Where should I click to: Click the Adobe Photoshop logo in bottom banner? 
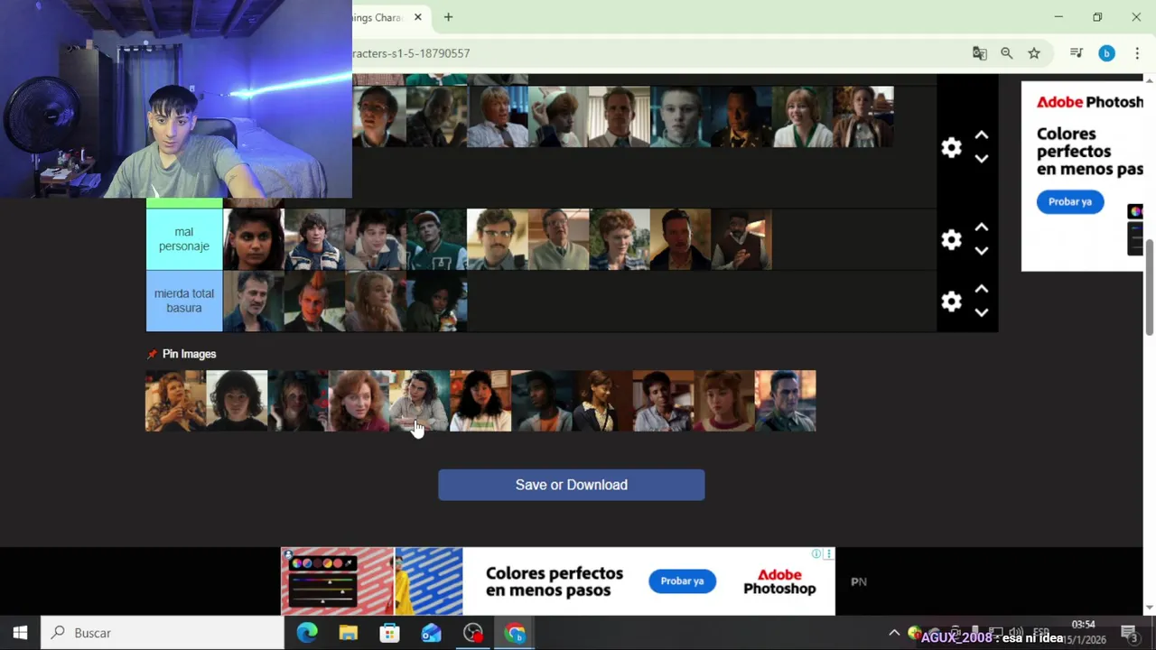click(779, 581)
